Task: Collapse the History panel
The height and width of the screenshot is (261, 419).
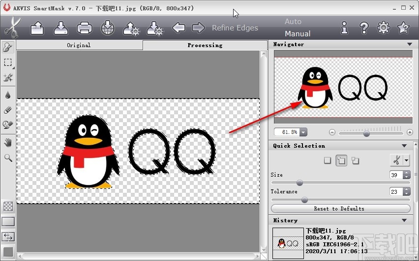Action: point(404,220)
